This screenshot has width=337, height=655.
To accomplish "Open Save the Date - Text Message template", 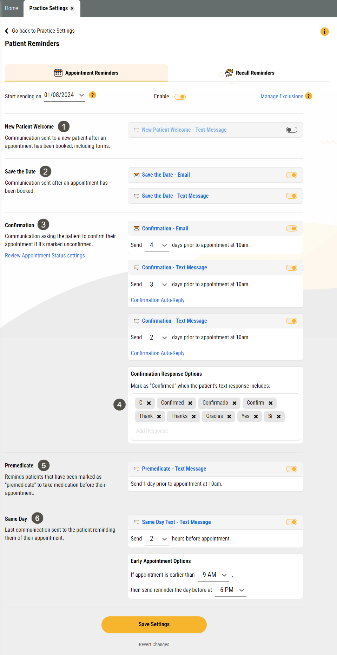I will coord(175,196).
